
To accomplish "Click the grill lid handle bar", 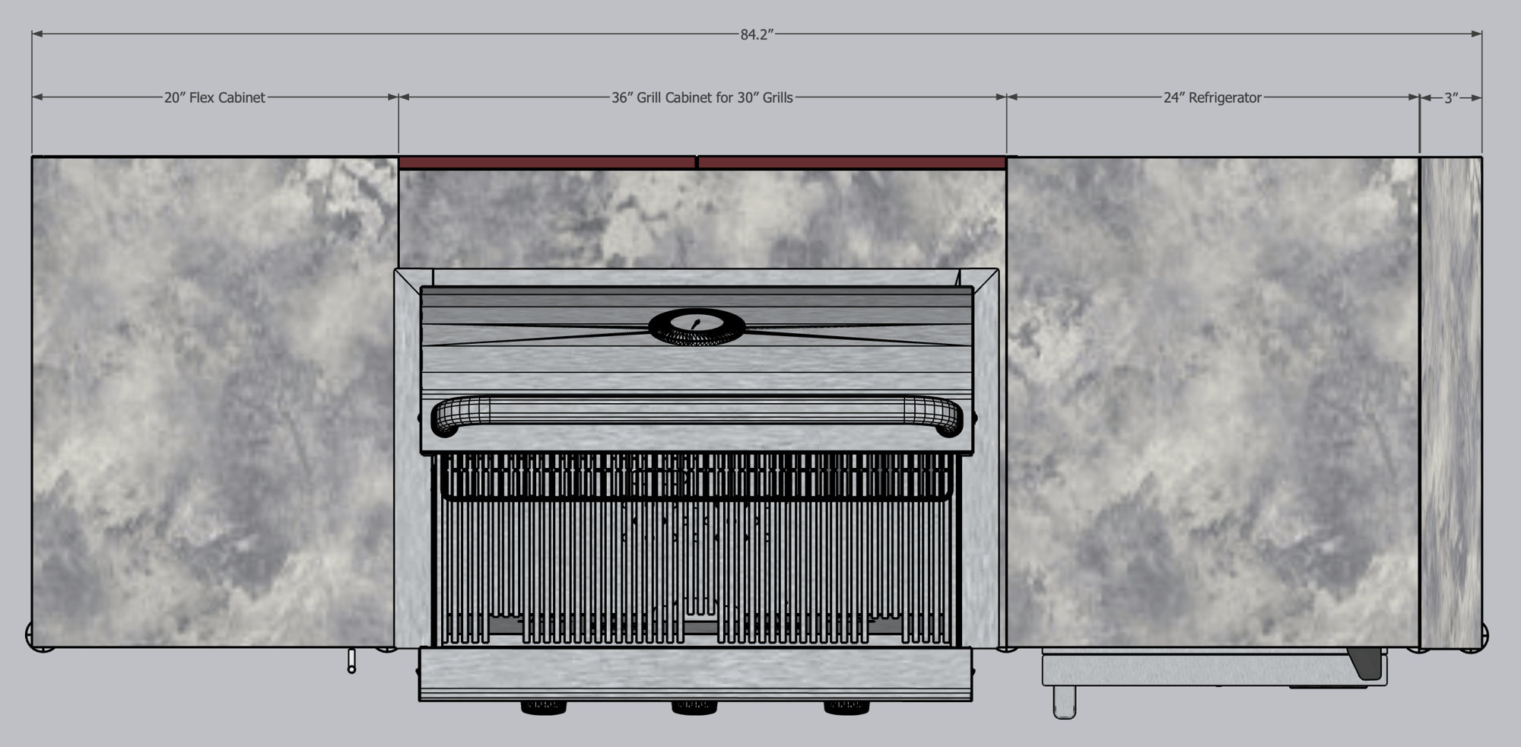I will coord(697,416).
